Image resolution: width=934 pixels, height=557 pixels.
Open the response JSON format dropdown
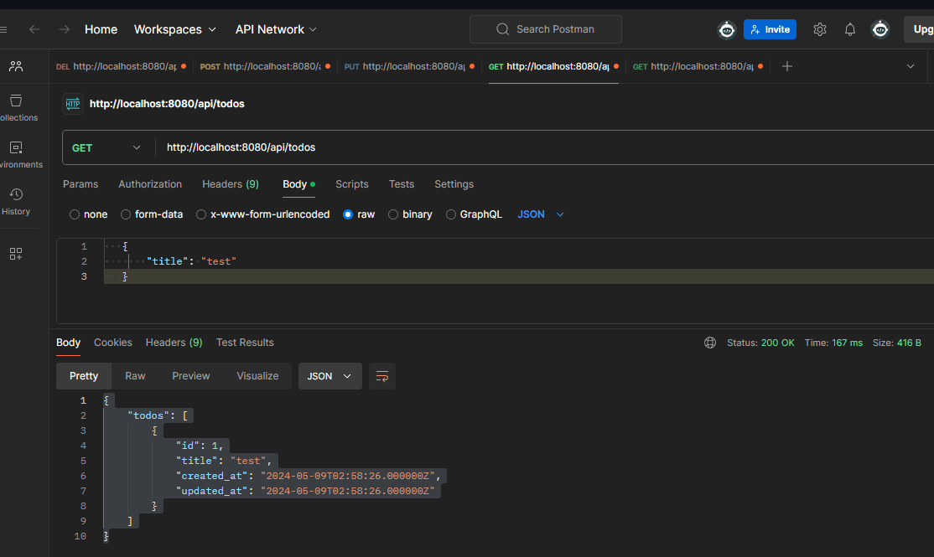coord(329,376)
